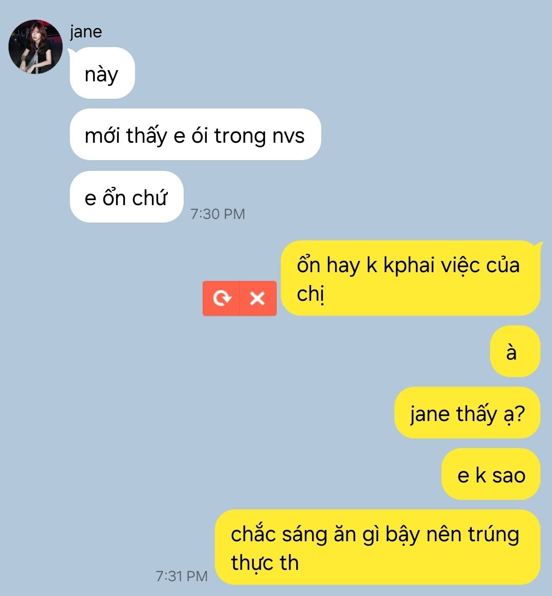Viewport: 552px width, 596px height.
Task: Tap the 'e ổn chứ' message bubble
Action: click(126, 197)
